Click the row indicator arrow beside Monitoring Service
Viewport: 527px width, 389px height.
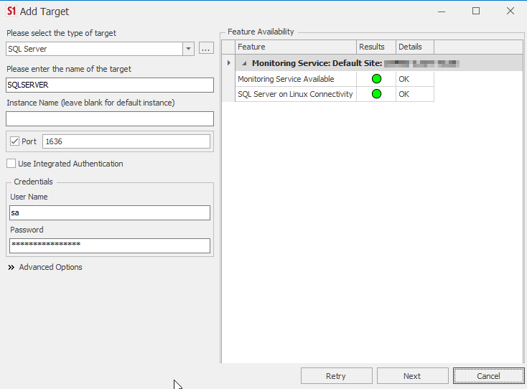(x=228, y=63)
